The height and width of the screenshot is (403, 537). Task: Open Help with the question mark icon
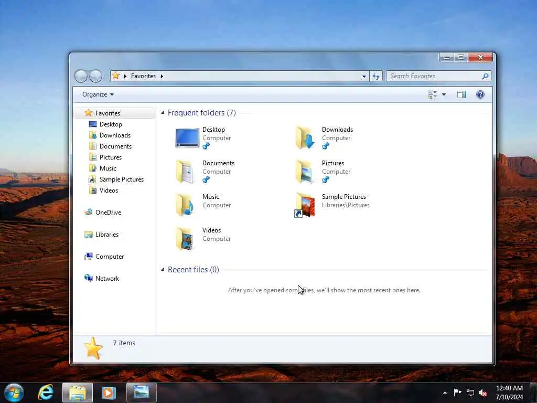tap(480, 94)
